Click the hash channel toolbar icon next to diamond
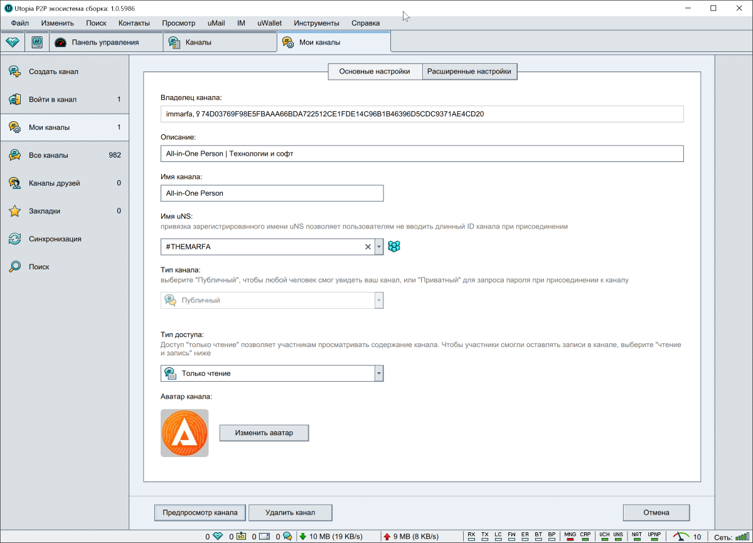Viewport: 753px width, 543px height. point(38,43)
